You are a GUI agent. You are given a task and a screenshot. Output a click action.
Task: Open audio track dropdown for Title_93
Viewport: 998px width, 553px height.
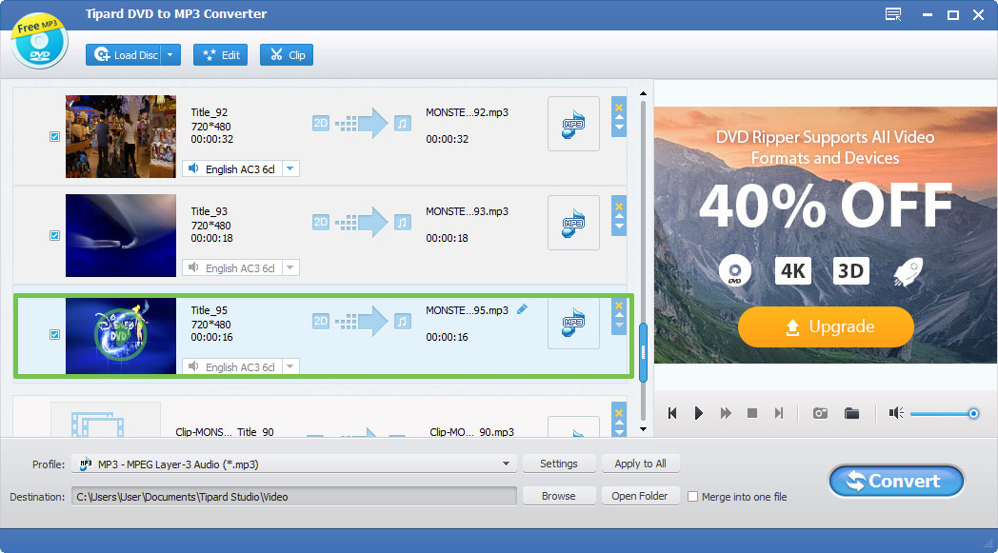[x=290, y=267]
